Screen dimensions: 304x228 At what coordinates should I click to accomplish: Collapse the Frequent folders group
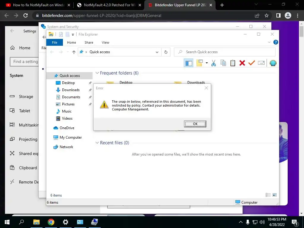tap(97, 73)
